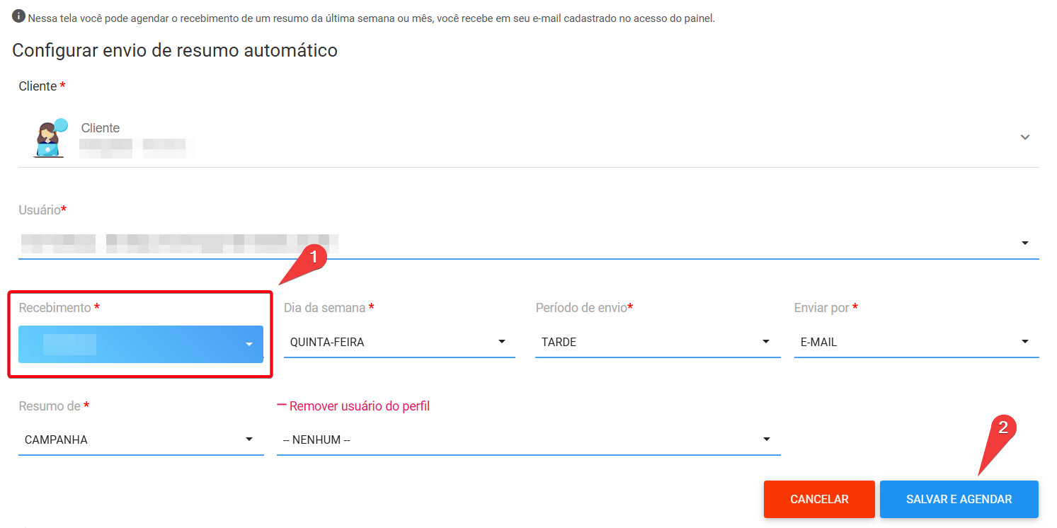
Task: Click the red marker numbered 2
Action: 1002,428
